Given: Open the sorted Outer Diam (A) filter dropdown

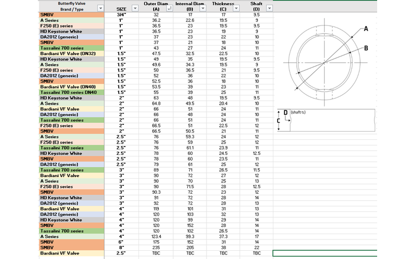Looking at the screenshot, I should point(170,8).
